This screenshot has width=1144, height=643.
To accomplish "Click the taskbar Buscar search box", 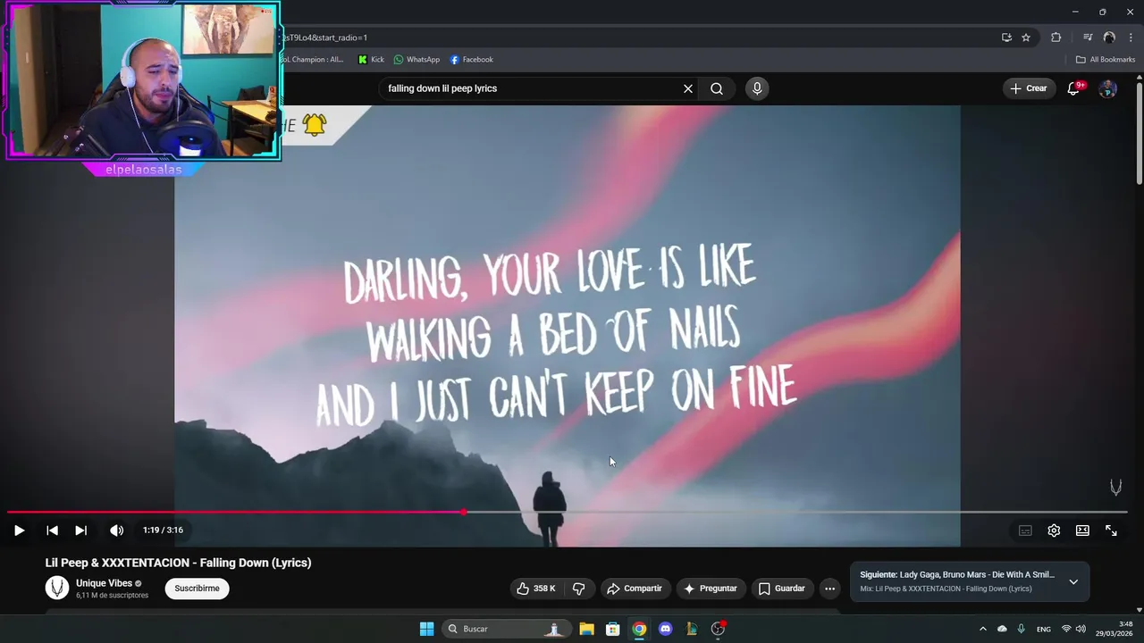I will pos(507,629).
